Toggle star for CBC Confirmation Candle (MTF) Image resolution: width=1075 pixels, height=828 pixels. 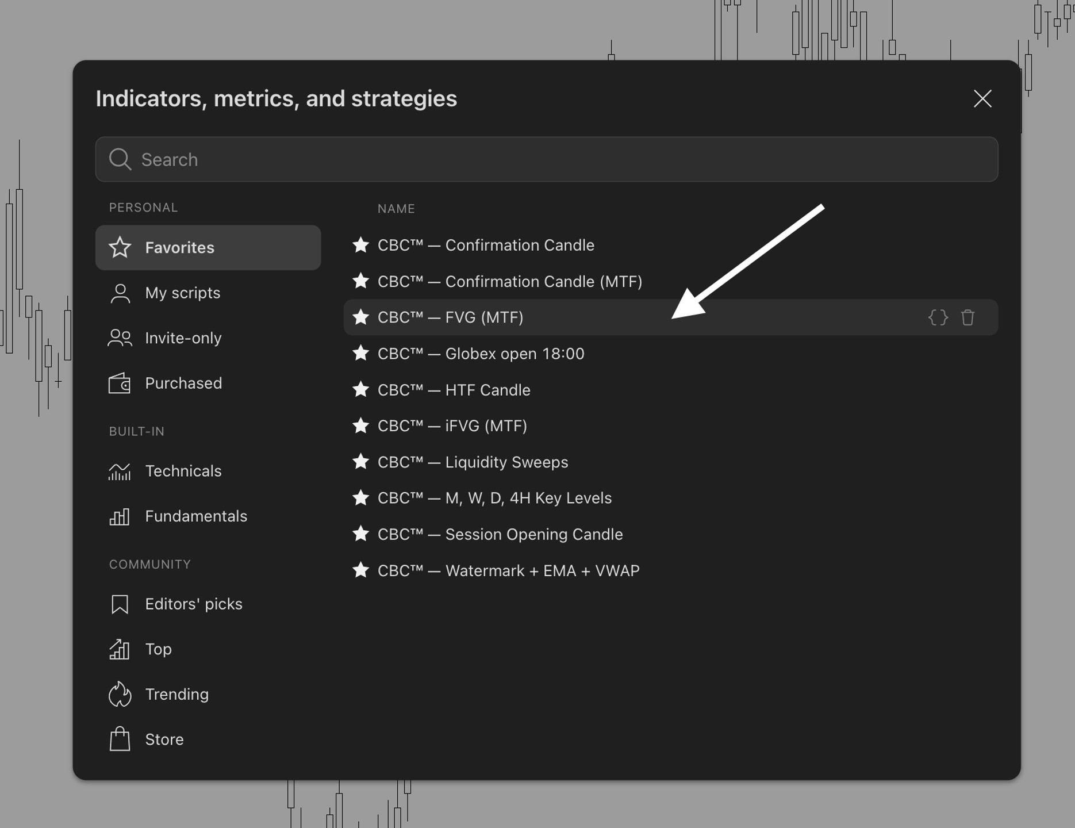(x=360, y=281)
